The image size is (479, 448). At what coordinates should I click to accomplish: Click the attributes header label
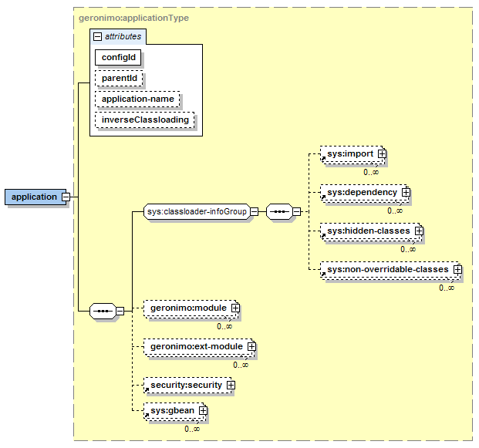pyautogui.click(x=123, y=36)
